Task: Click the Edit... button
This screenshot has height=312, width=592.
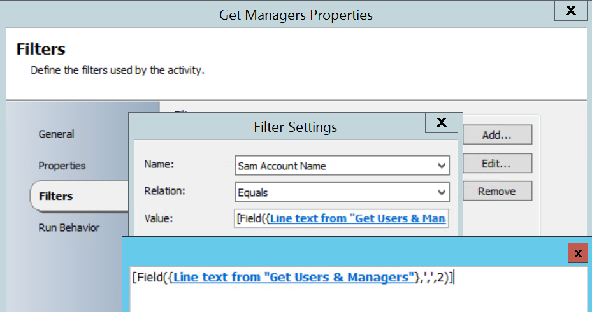Action: 496,163
